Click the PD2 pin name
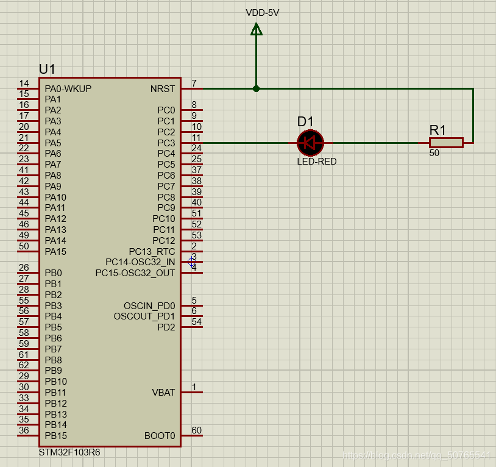 point(166,327)
